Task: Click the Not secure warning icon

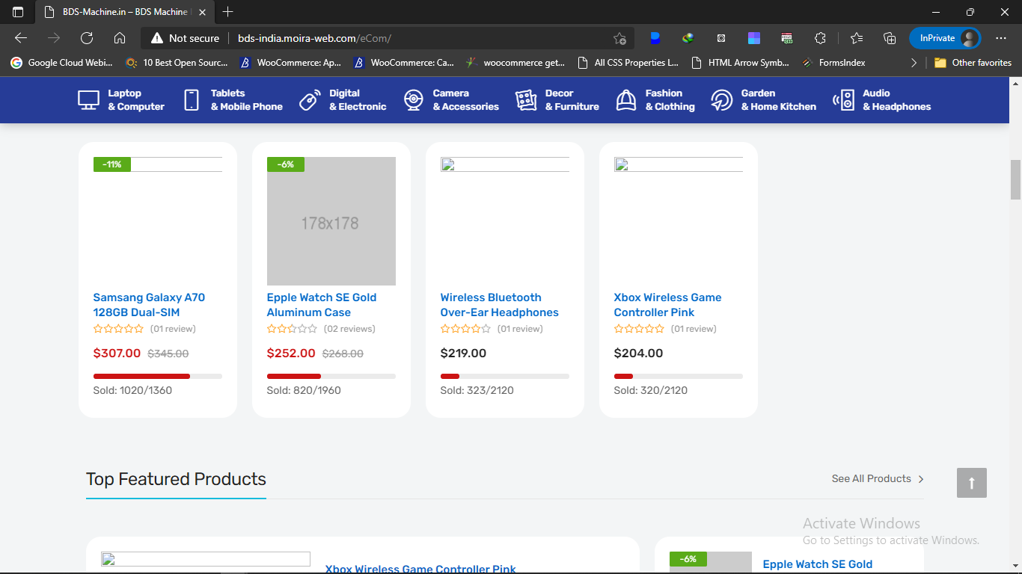Action: click(156, 38)
